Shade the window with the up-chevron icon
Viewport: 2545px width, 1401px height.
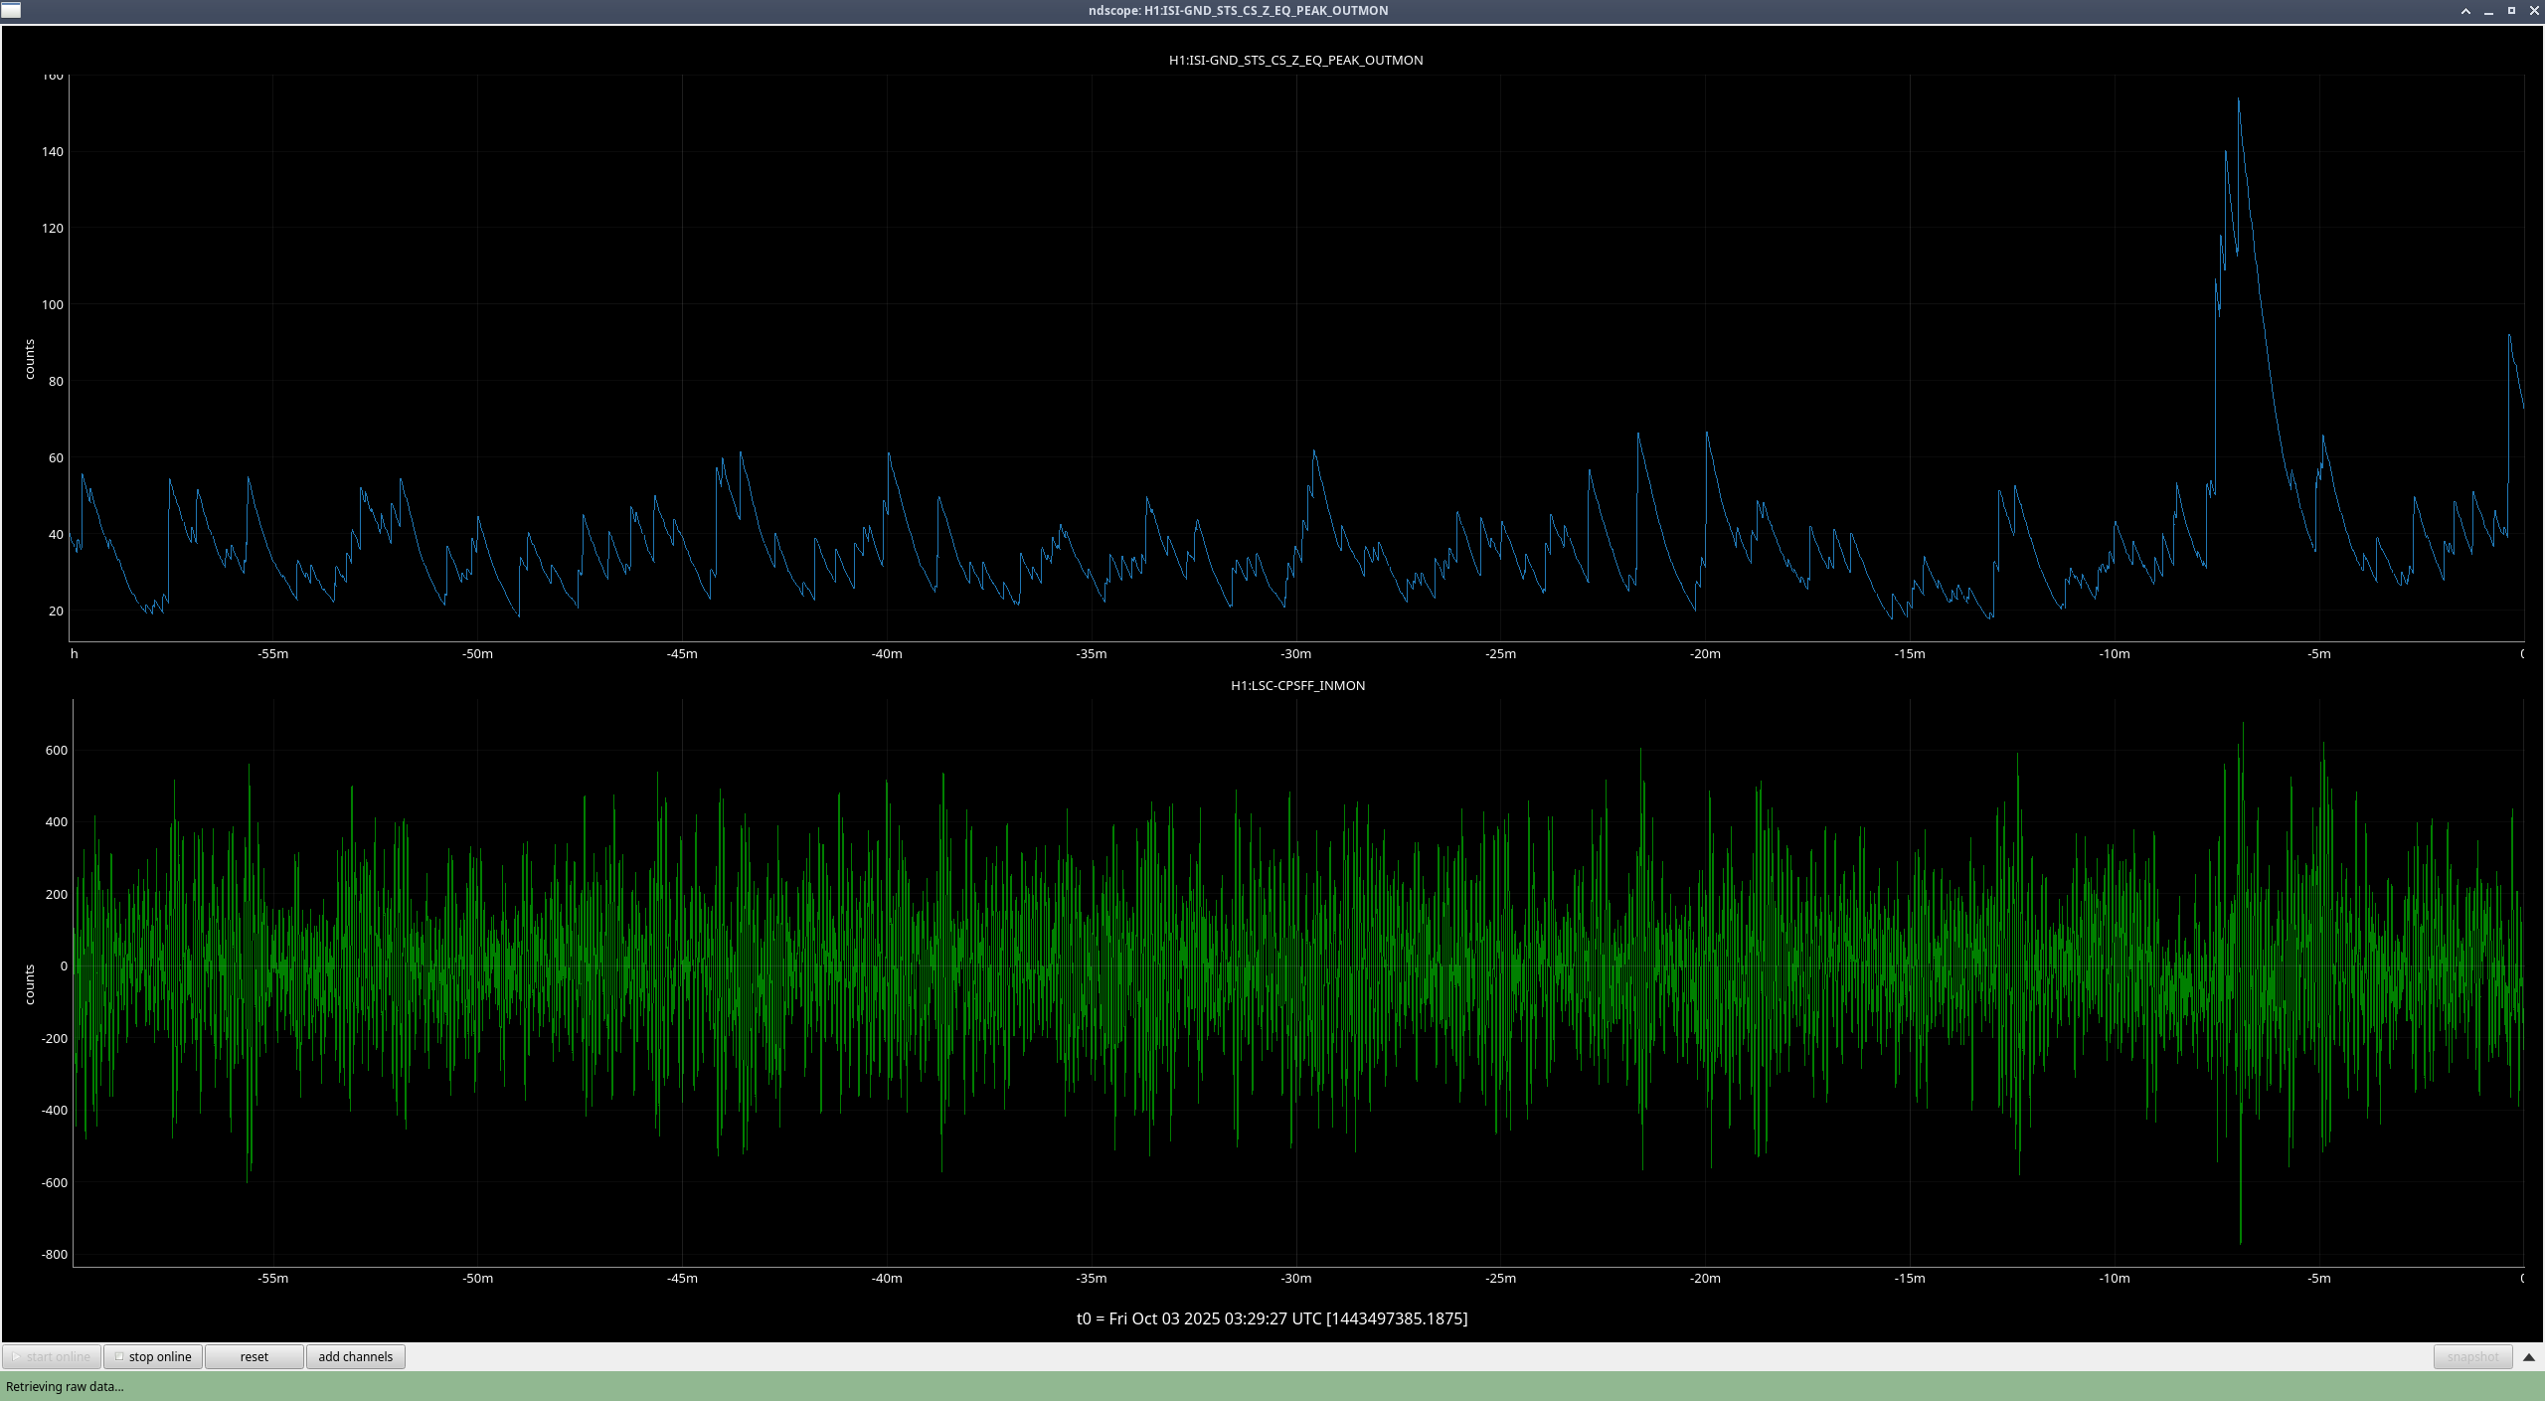(x=2465, y=11)
